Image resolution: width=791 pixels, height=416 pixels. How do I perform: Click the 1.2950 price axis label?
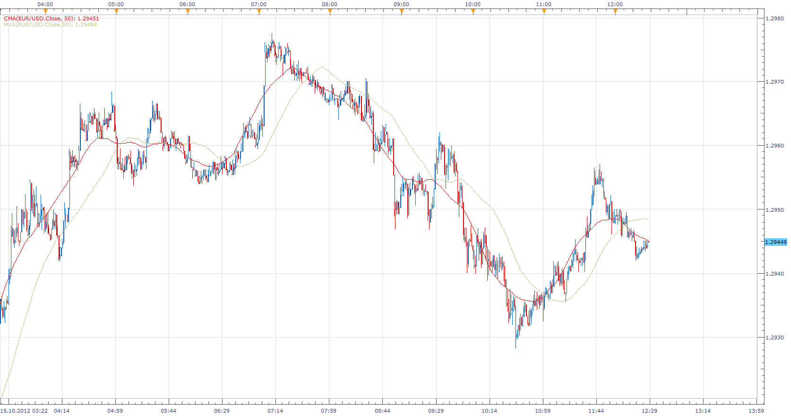[x=774, y=210]
